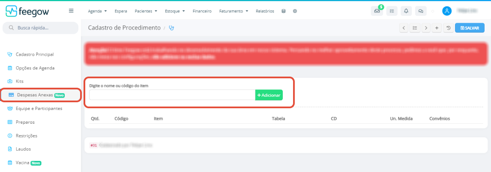Viewport: 491px width, 172px height.
Task: Expand the Estoque dropdown menu
Action: pyautogui.click(x=175, y=11)
